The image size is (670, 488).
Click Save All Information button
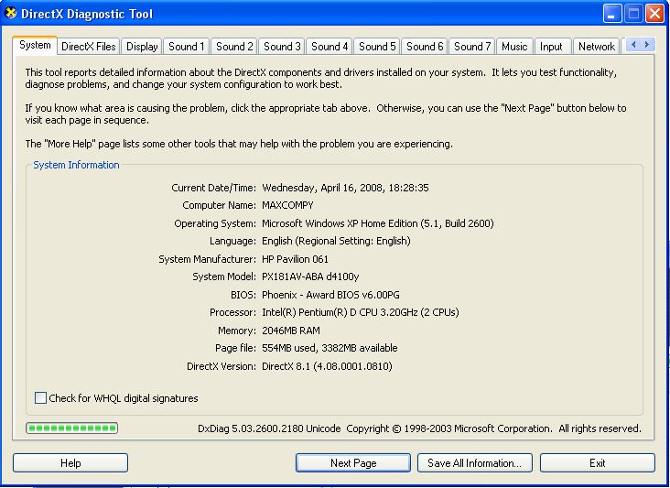pos(474,463)
